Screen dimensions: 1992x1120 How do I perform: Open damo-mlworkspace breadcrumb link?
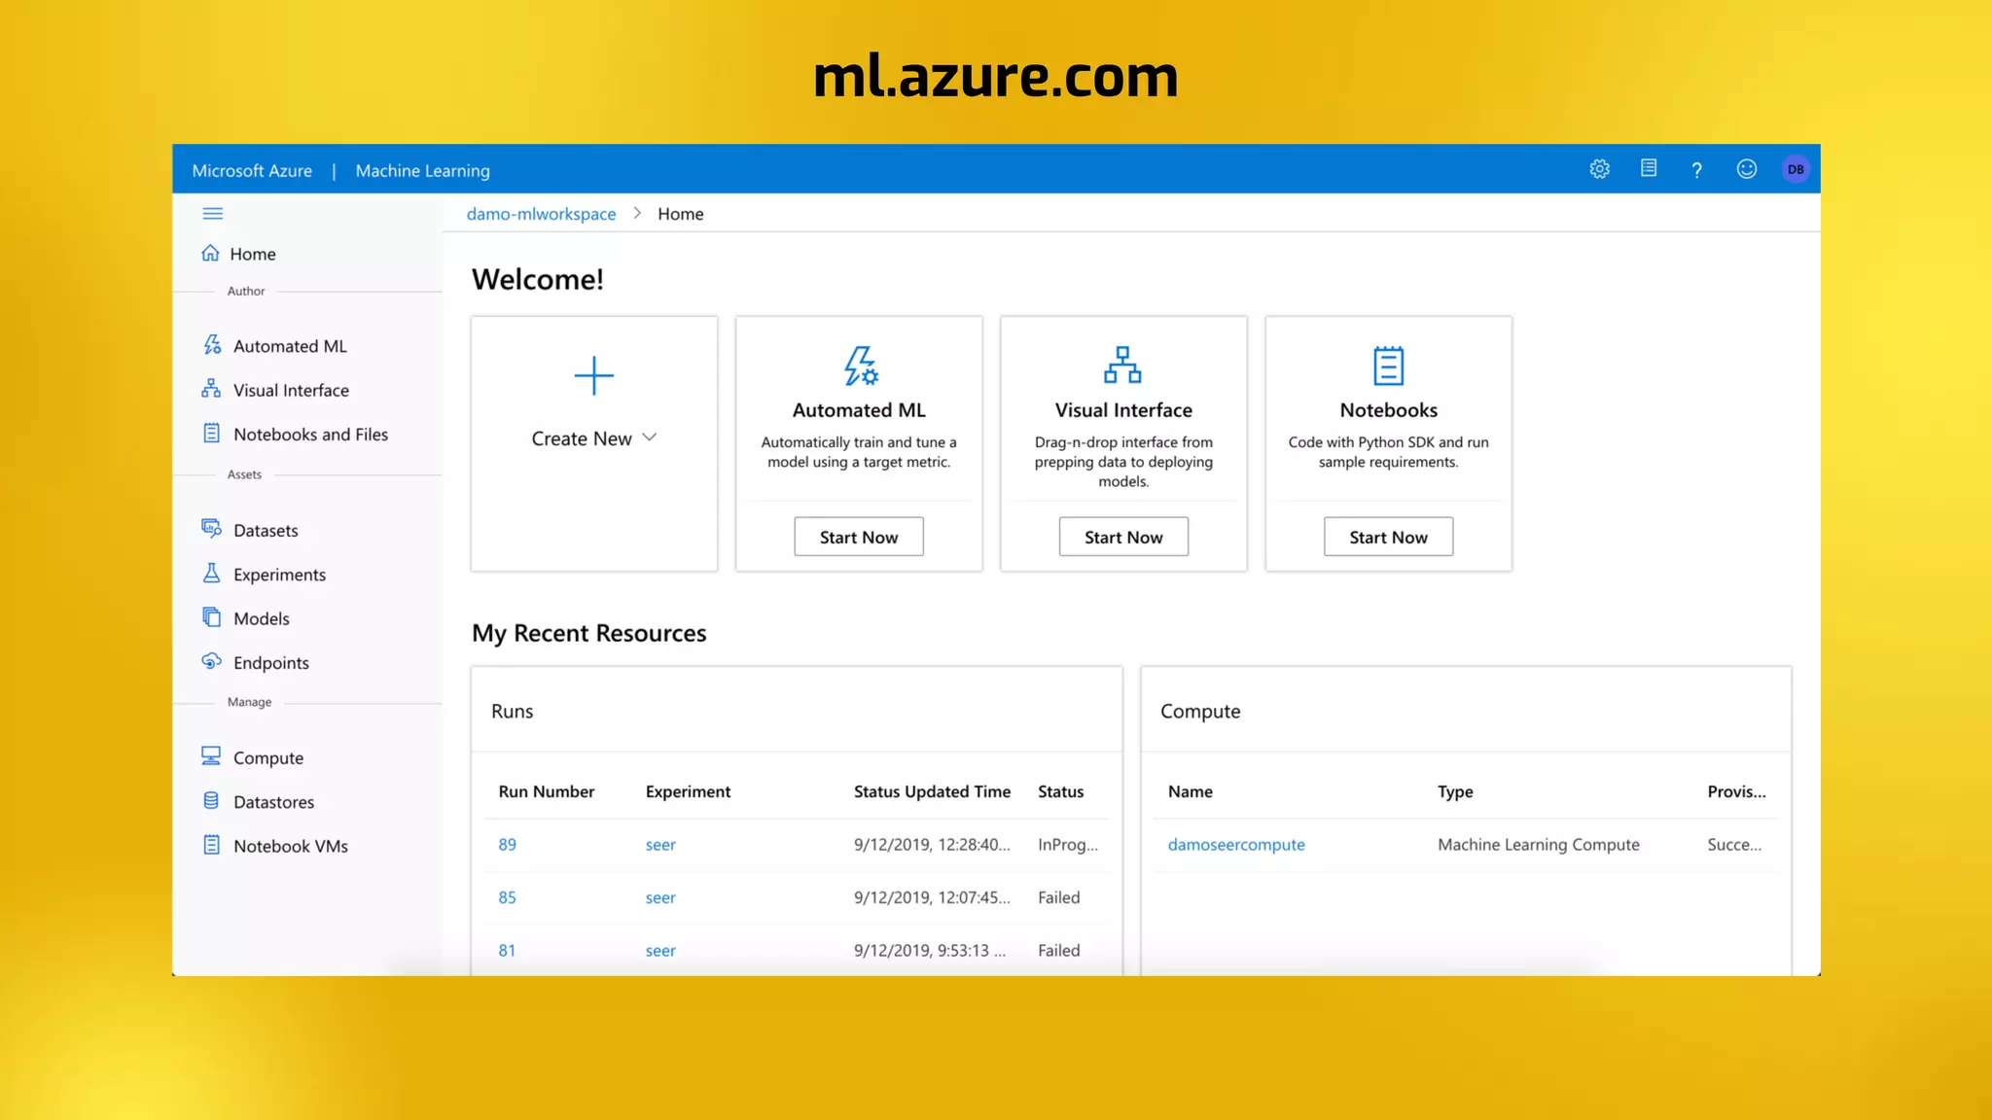541,214
